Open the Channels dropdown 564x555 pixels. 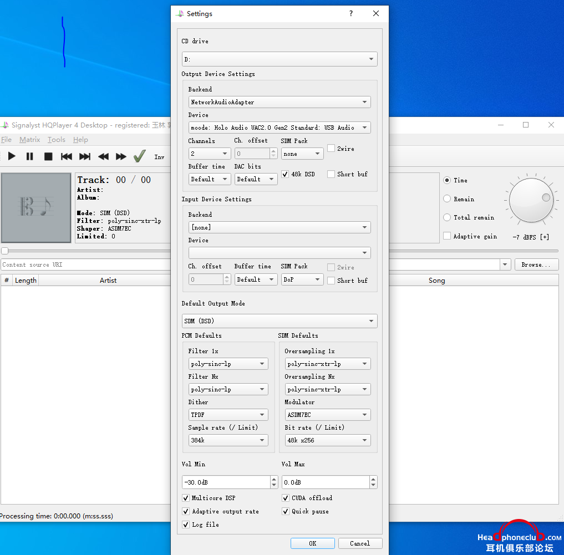point(209,154)
